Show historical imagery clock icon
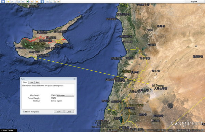This screenshot has width=205, height=132. pos(28,2)
